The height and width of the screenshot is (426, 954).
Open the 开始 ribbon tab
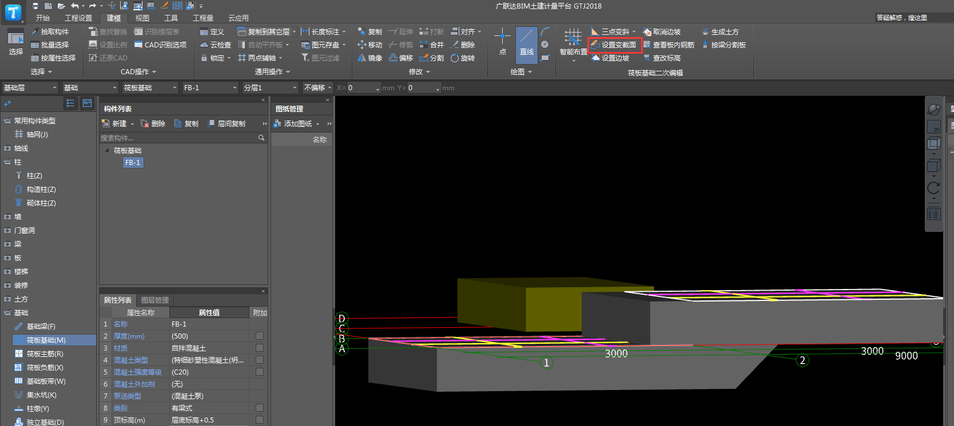pos(43,18)
